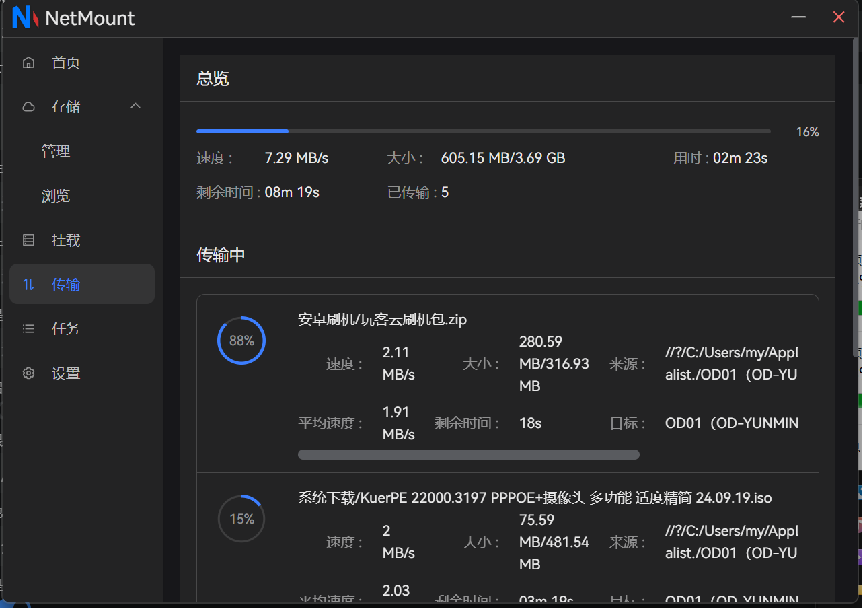863x609 pixels.
Task: Click the 280.59 MB/316.93 MB size value
Action: point(554,363)
